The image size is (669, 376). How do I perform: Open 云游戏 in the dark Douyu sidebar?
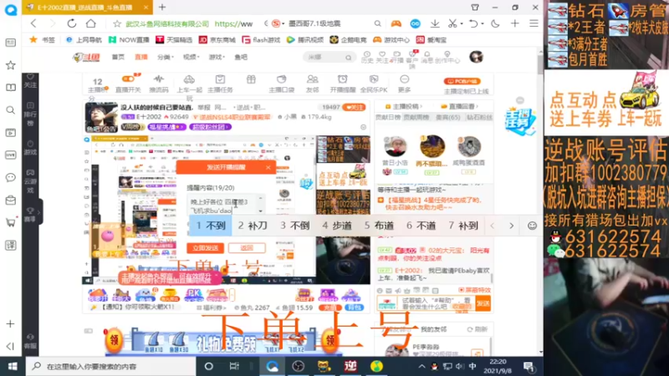[x=30, y=180]
